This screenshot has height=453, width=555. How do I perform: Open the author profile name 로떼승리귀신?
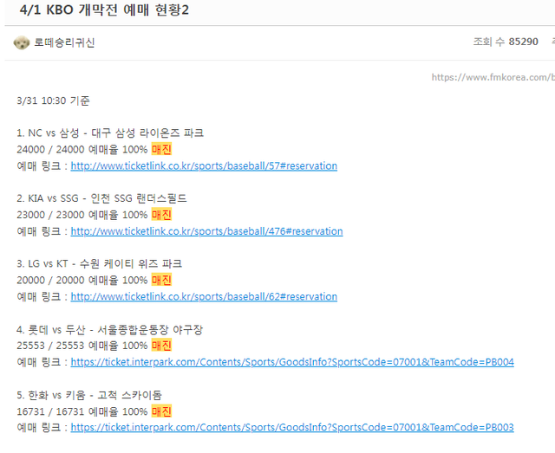tap(64, 42)
